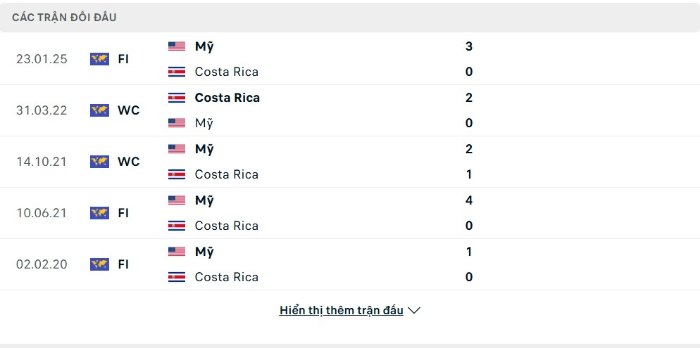
Task: Click the world map icon beside 10.06.21
Action: [x=99, y=213]
